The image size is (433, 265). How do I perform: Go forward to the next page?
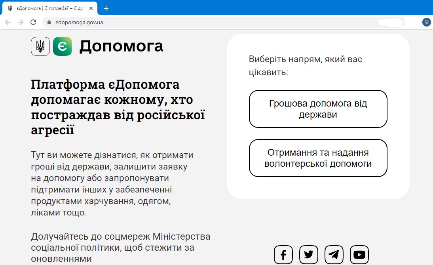pos(21,23)
